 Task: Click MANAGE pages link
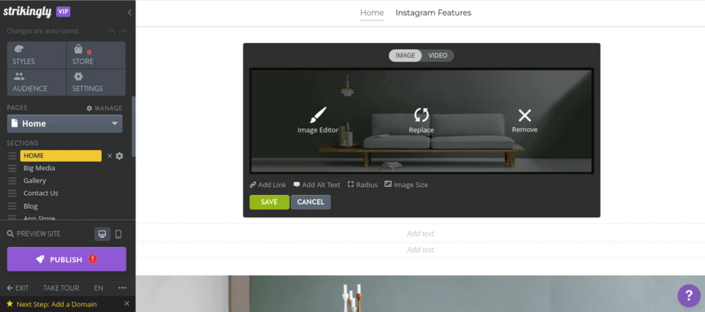click(x=104, y=108)
